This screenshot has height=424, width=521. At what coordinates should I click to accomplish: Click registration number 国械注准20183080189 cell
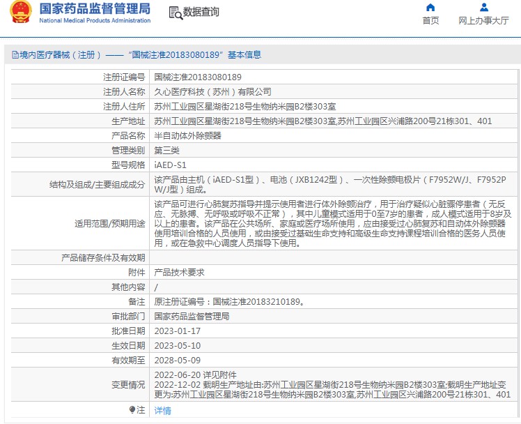tap(198, 77)
